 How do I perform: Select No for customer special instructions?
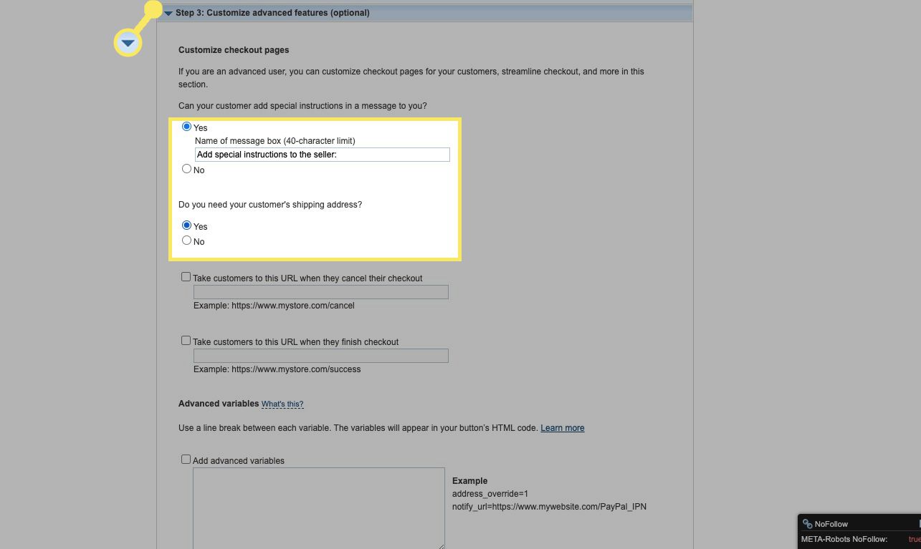[x=186, y=169]
